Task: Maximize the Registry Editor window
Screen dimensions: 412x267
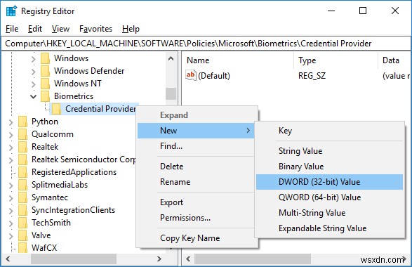Action: click(363, 11)
